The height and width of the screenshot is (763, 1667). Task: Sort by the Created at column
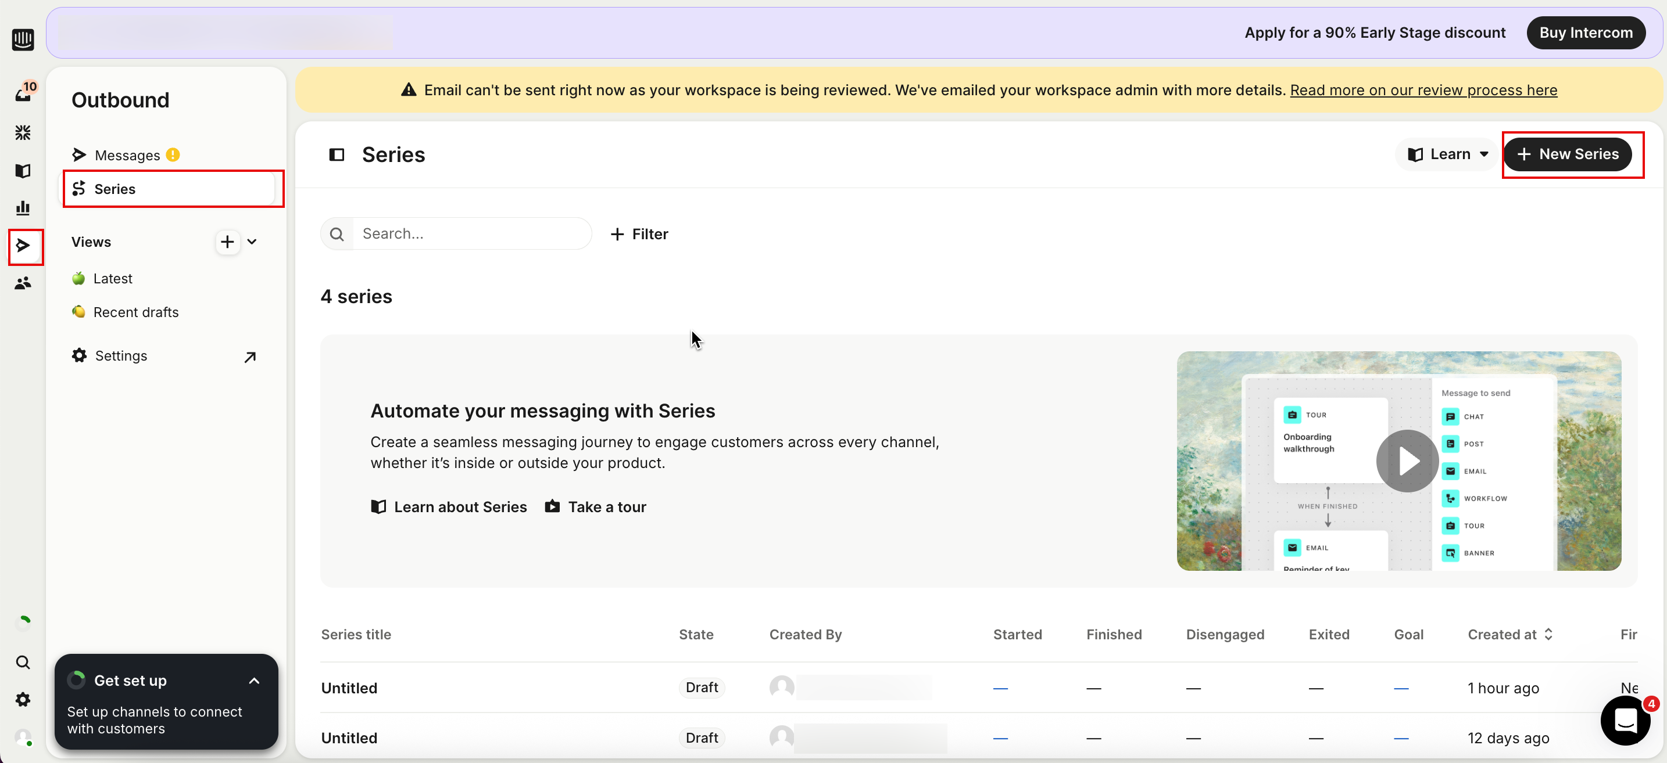coord(1511,634)
